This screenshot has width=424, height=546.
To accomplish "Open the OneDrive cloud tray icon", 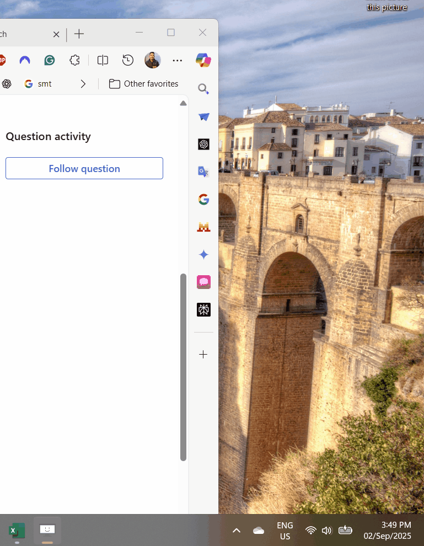I will (x=258, y=531).
